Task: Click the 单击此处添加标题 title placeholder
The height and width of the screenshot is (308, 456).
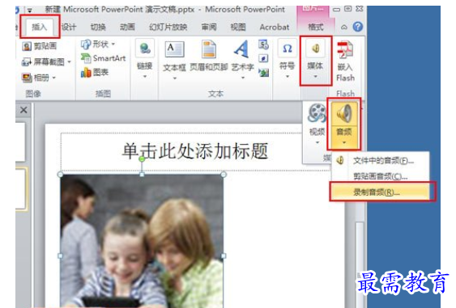Action: pyautogui.click(x=195, y=151)
